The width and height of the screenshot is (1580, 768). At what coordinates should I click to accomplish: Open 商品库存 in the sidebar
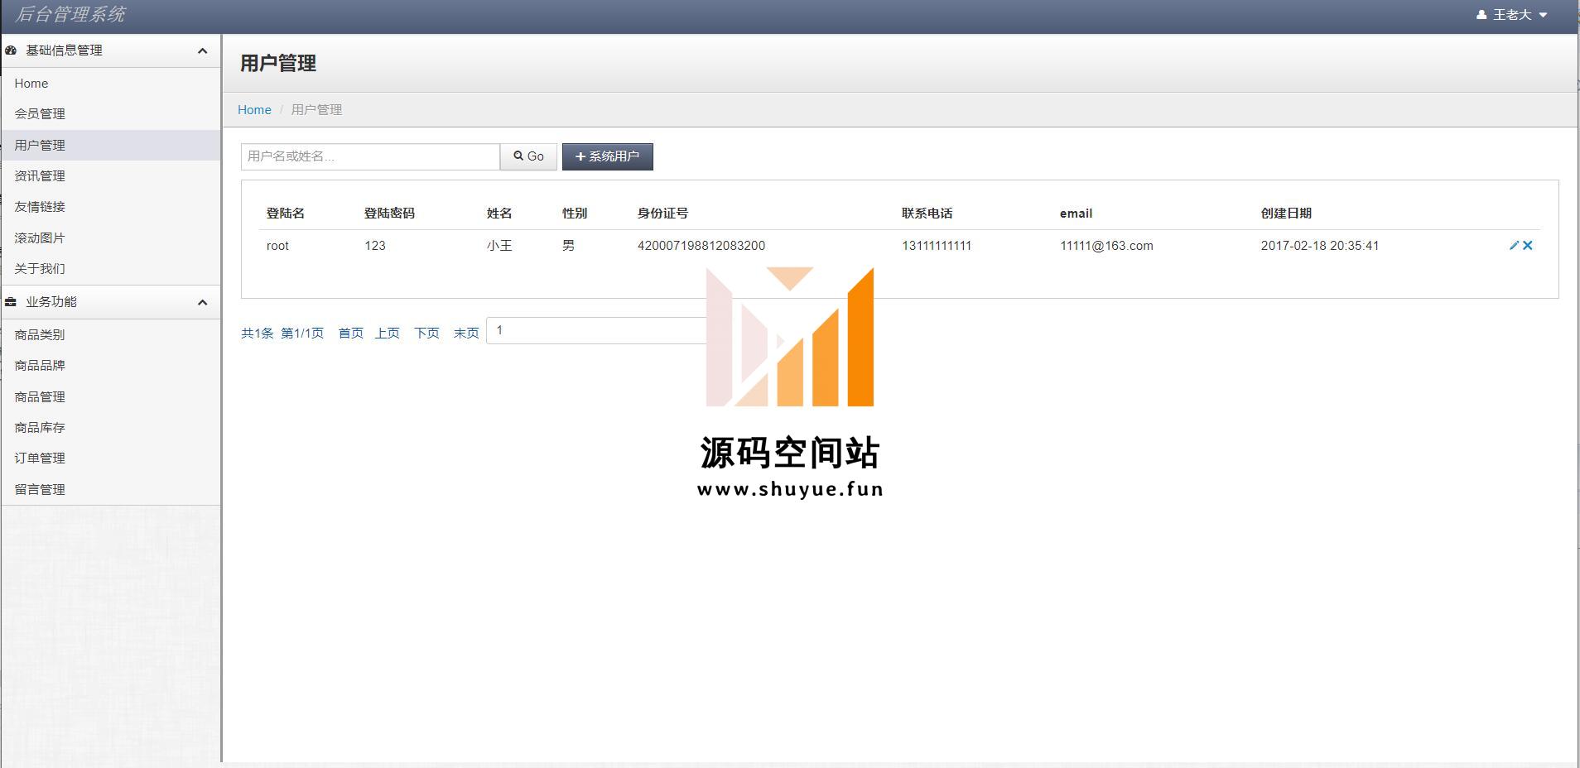click(110, 427)
